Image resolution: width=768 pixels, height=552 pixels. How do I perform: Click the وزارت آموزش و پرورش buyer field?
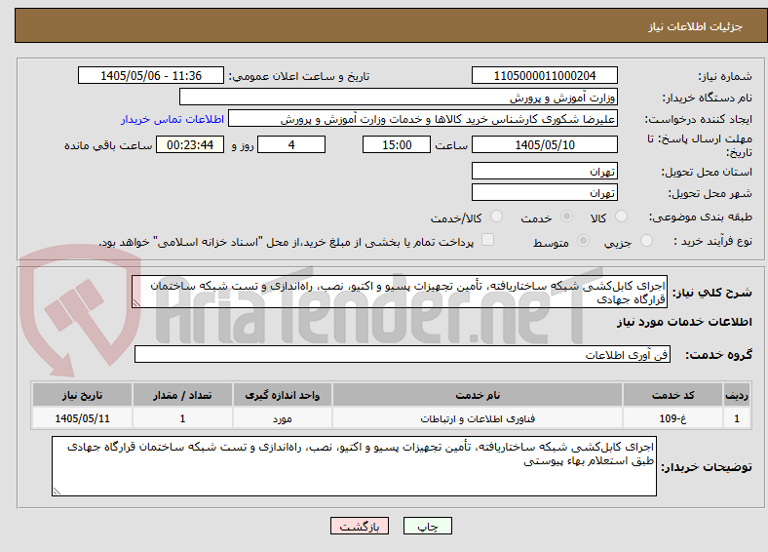399,98
